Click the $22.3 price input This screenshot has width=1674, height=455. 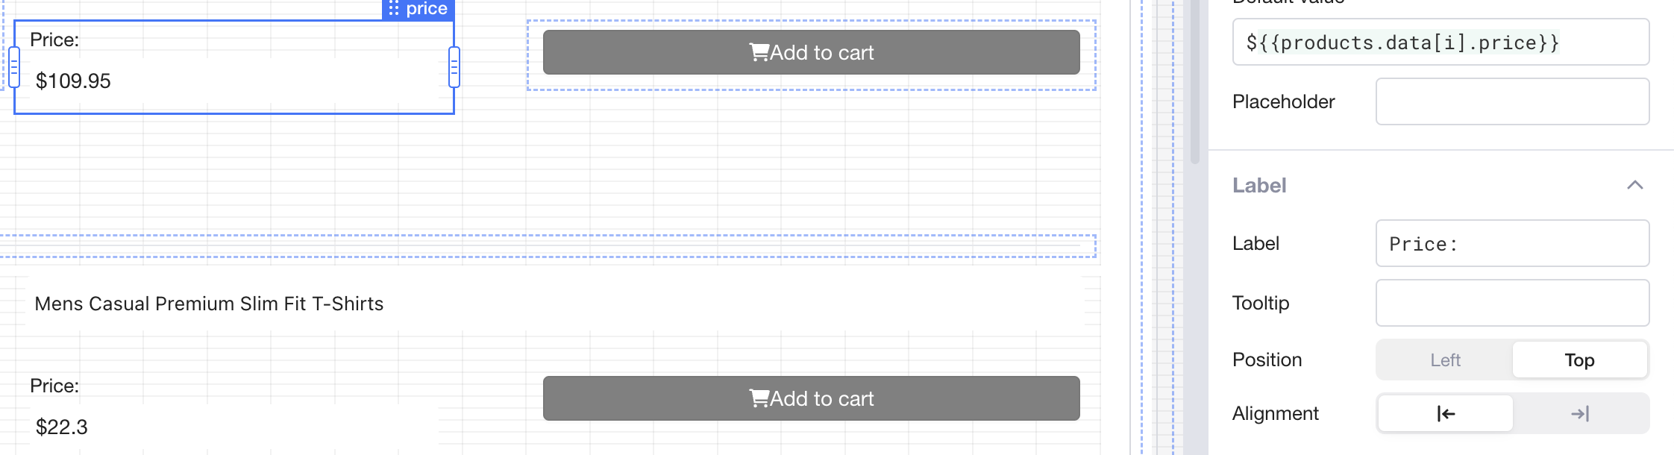(231, 427)
